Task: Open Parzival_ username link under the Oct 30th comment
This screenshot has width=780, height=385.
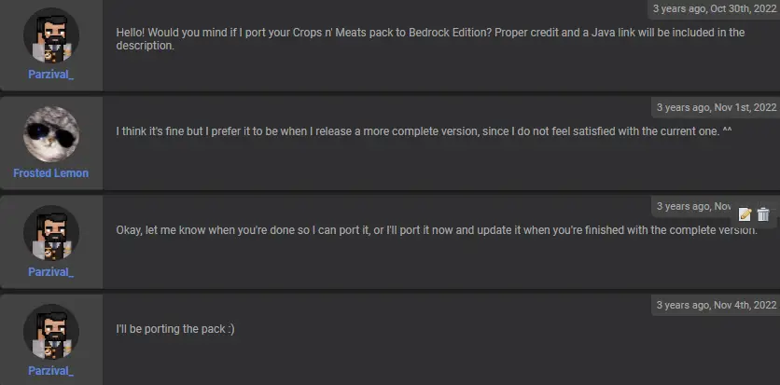Action: pyautogui.click(x=51, y=75)
